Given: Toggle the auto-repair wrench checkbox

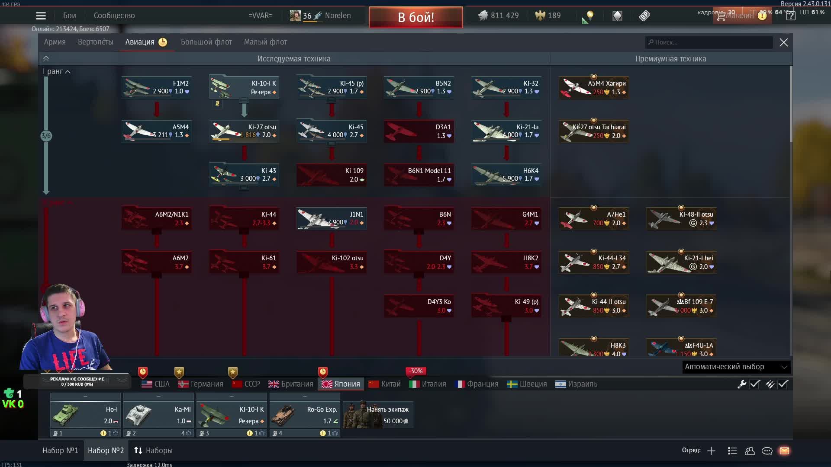Looking at the screenshot, I should pos(754,384).
